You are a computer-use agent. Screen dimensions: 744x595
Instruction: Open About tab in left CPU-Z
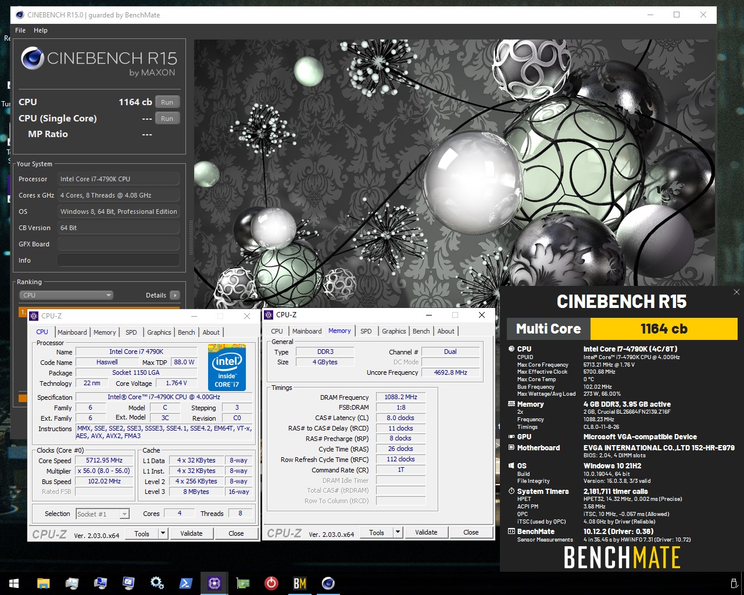coord(212,332)
